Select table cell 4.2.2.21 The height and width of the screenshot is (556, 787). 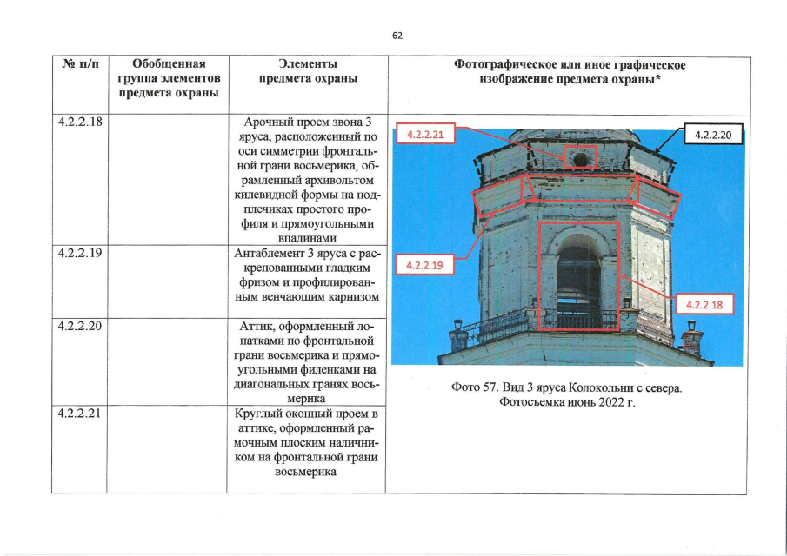tap(82, 414)
